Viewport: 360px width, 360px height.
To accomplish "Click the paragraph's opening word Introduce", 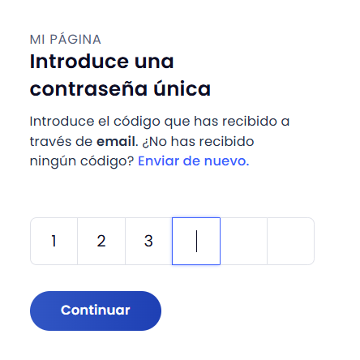I will 62,121.
